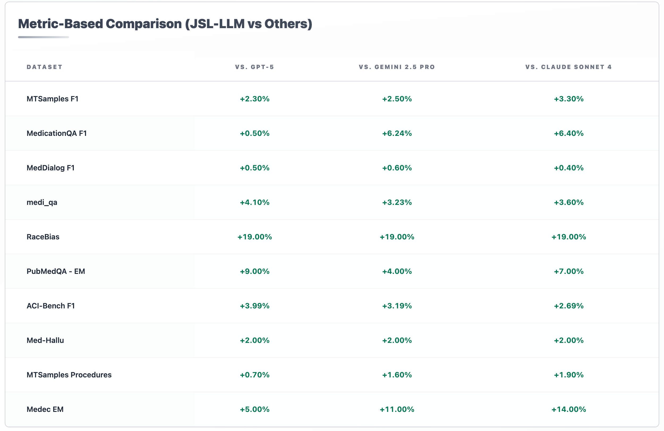
Task: Click the +19.00% value under VS. GPT-5
Action: [x=254, y=237]
